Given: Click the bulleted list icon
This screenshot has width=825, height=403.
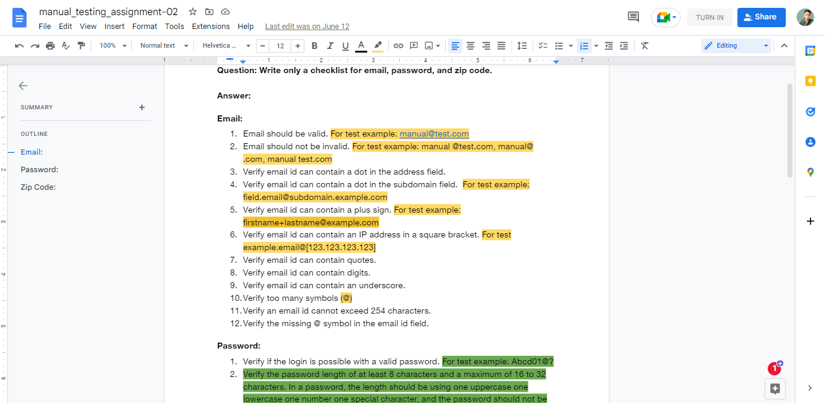Looking at the screenshot, I should 559,46.
